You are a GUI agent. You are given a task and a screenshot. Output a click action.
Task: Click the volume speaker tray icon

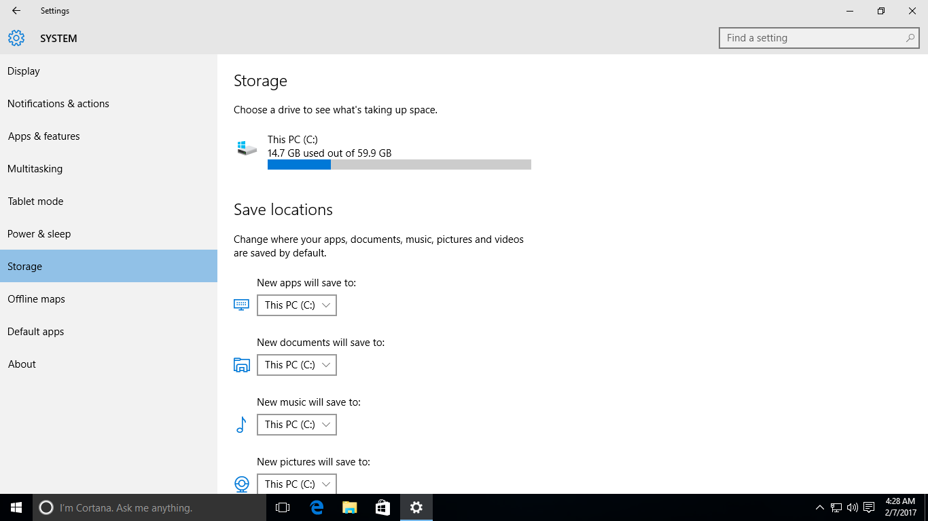tap(852, 507)
